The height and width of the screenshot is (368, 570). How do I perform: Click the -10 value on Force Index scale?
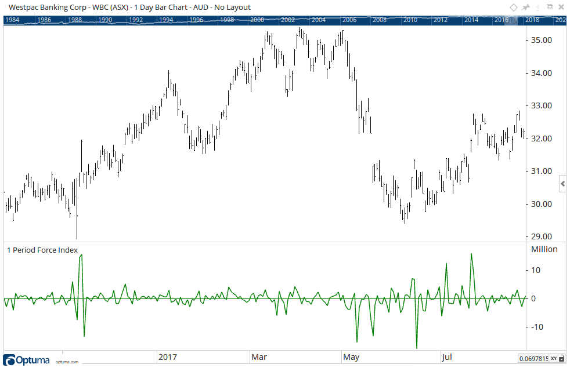pyautogui.click(x=537, y=327)
